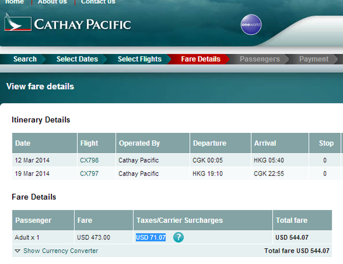Go to the Home menu item
343x264 pixels.
tap(15, 2)
